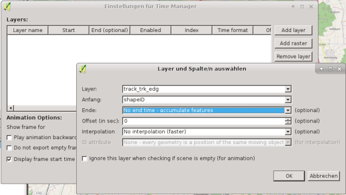Click the Time format column header
346x195 pixels.
point(232,30)
